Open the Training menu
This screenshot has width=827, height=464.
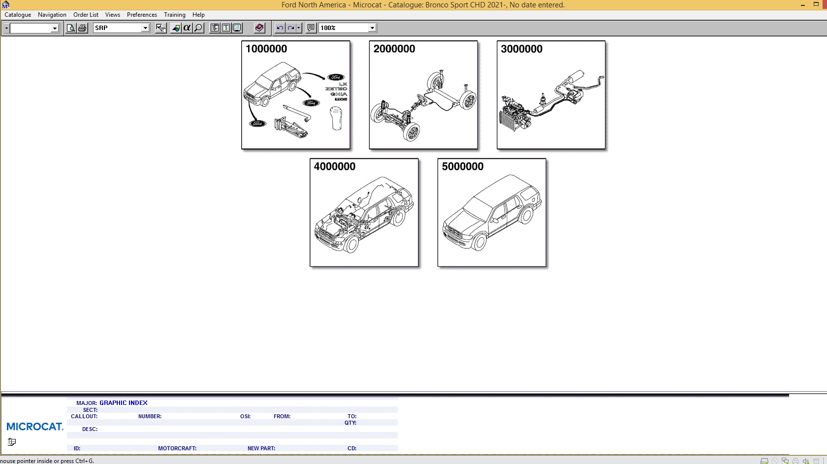click(x=175, y=15)
